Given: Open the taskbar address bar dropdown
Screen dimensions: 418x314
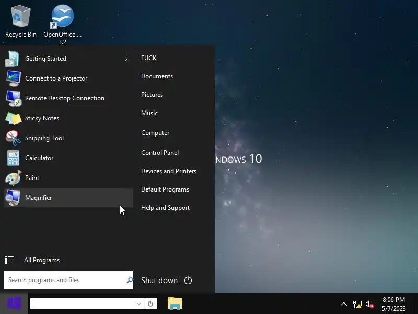Looking at the screenshot, I should 138,304.
